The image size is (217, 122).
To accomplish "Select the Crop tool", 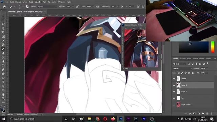I will point(3,33).
